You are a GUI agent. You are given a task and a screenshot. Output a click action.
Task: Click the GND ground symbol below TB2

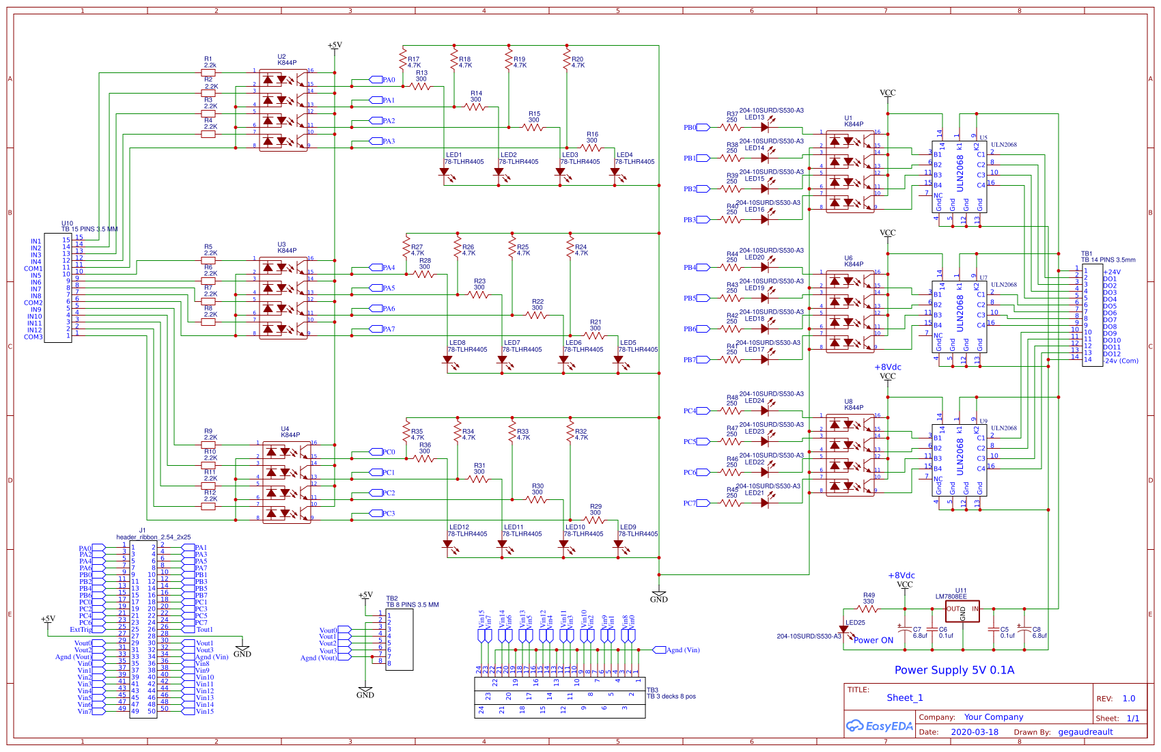(x=365, y=690)
